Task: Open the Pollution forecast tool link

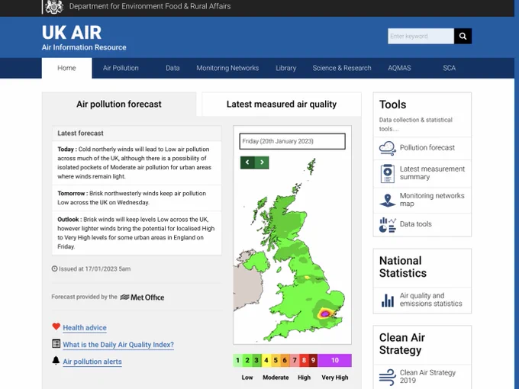Action: (x=427, y=147)
